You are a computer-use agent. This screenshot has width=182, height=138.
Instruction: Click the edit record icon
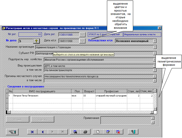(108, 132)
